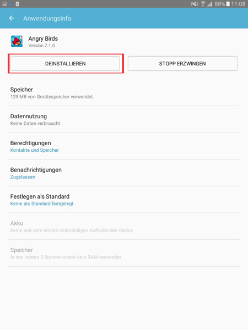Tap the battery icon in status bar
This screenshot has height=330, width=248.
[x=228, y=4]
